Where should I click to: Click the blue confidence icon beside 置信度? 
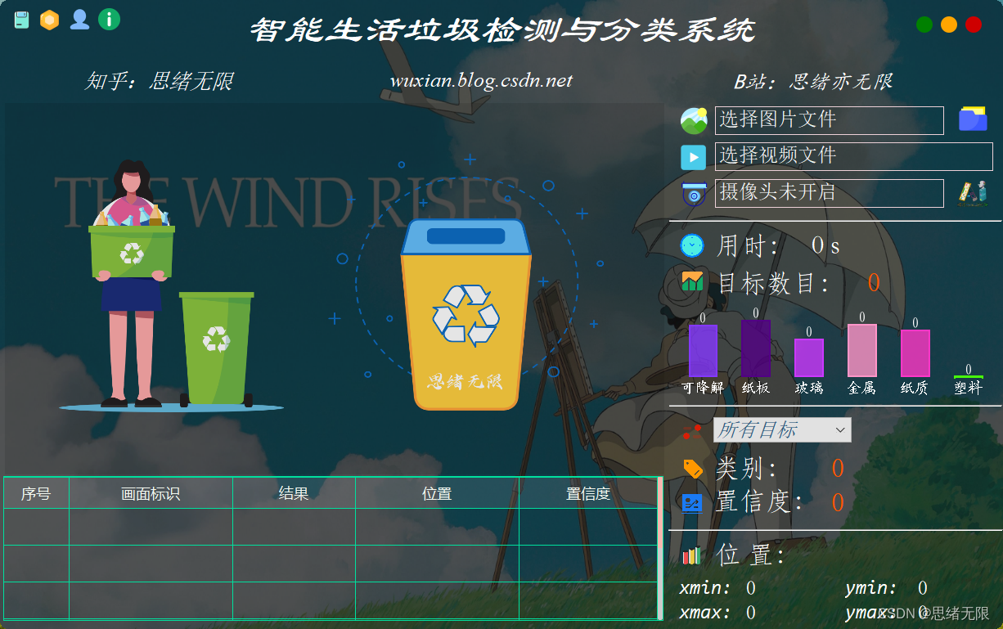point(692,502)
